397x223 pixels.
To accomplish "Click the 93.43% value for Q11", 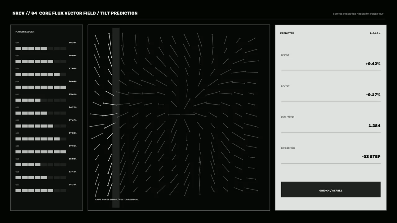I will (73, 172).
